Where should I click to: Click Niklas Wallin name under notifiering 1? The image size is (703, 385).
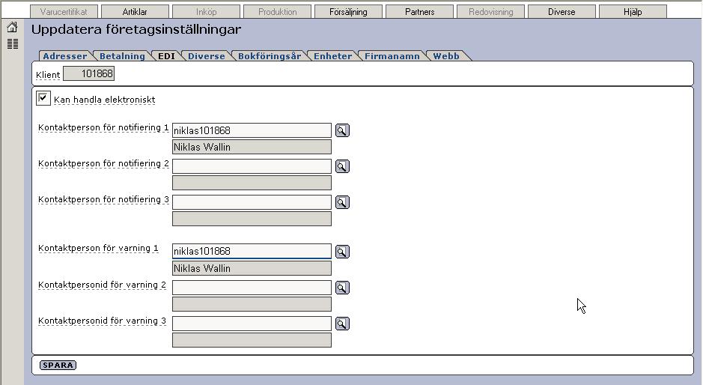[x=252, y=147]
